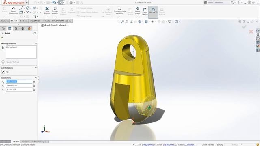Screen dimensions: 260x146
Task: Open the DimXpertManager tab
Action: coord(23,28)
